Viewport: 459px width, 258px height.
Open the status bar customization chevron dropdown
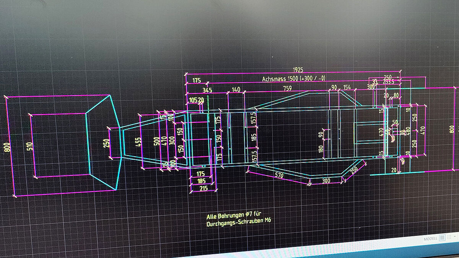[x=455, y=237]
